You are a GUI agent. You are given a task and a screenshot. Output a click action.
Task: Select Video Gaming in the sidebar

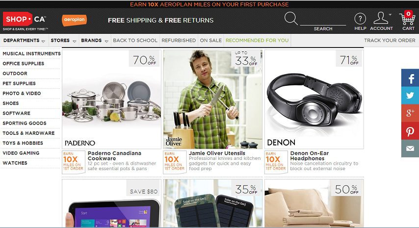pos(21,153)
